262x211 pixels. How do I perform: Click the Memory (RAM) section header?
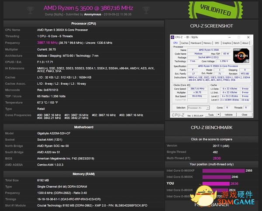coord(84,174)
